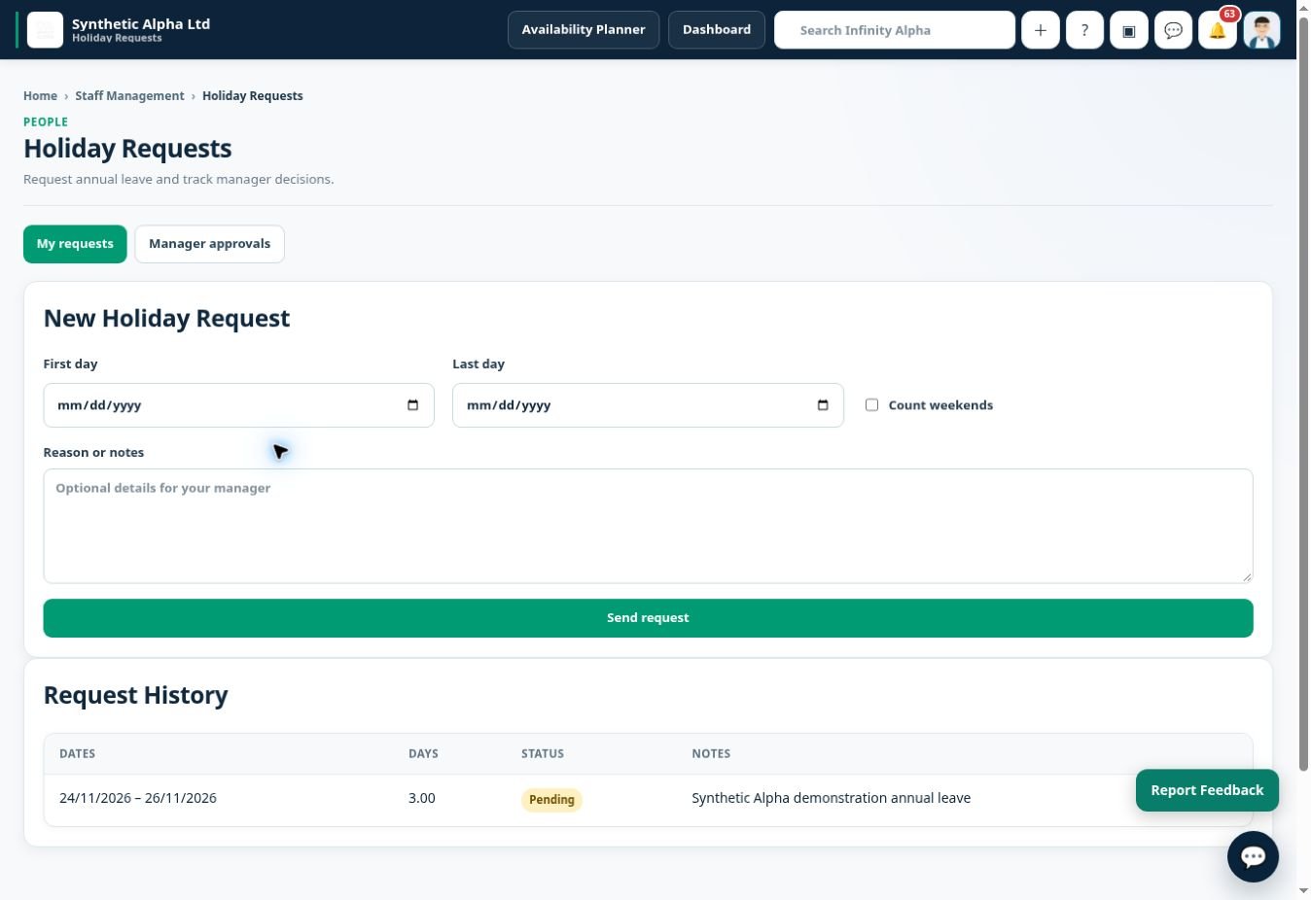Click Send request button
1311x900 pixels.
[x=648, y=618]
